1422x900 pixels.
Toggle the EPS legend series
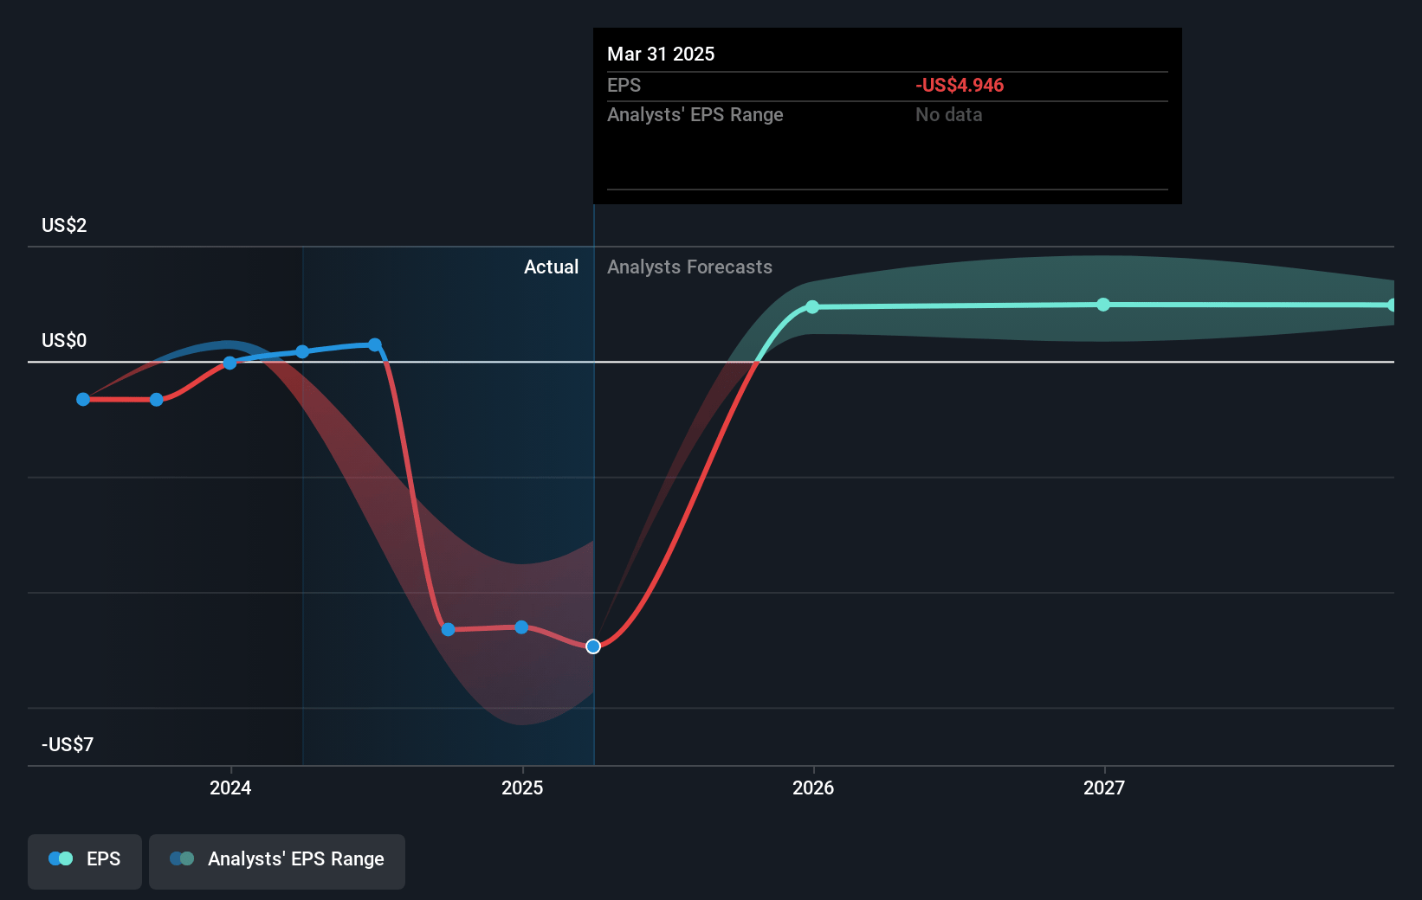tap(85, 861)
